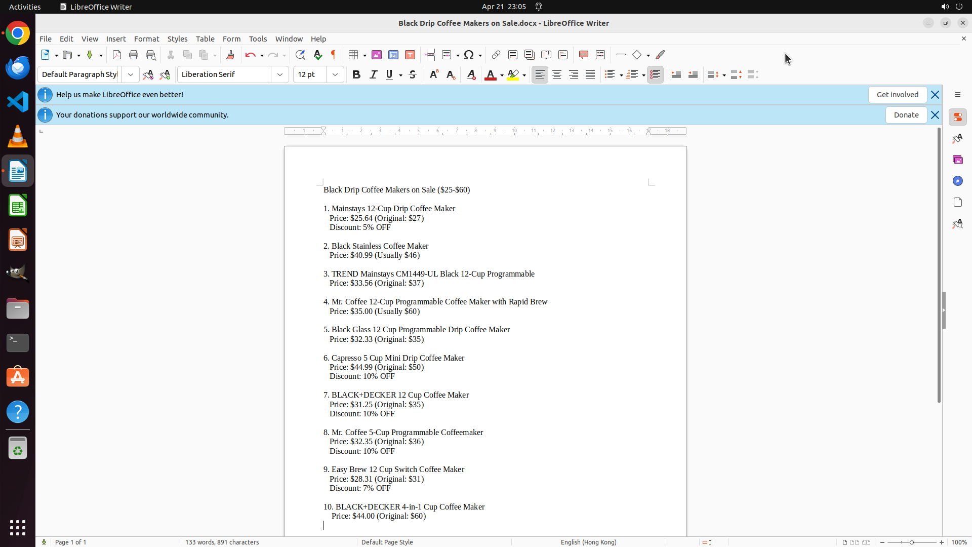Click the Clone Formatting paintbrush icon

[230, 55]
